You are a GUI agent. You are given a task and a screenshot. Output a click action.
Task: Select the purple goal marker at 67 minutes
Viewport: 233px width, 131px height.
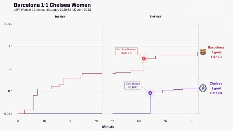coord(150,93)
